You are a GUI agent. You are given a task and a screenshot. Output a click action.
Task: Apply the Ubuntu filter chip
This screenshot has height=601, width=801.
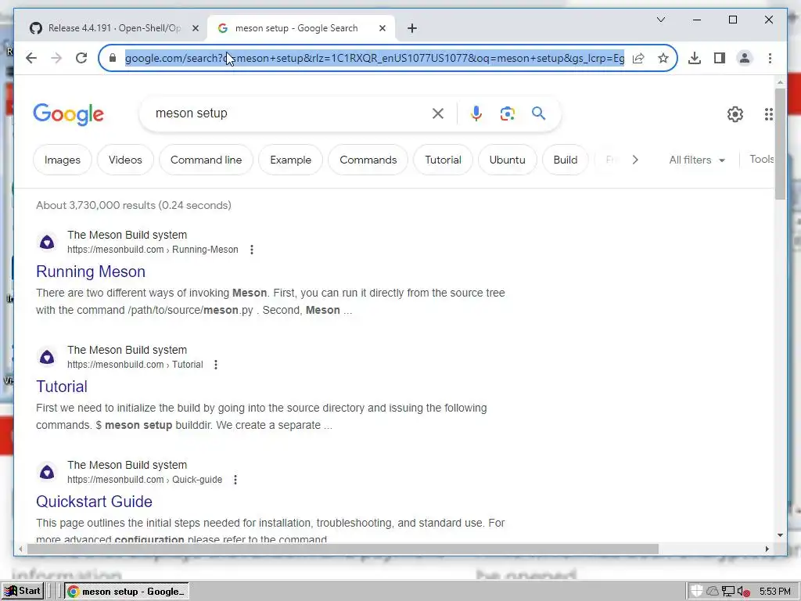click(x=507, y=160)
